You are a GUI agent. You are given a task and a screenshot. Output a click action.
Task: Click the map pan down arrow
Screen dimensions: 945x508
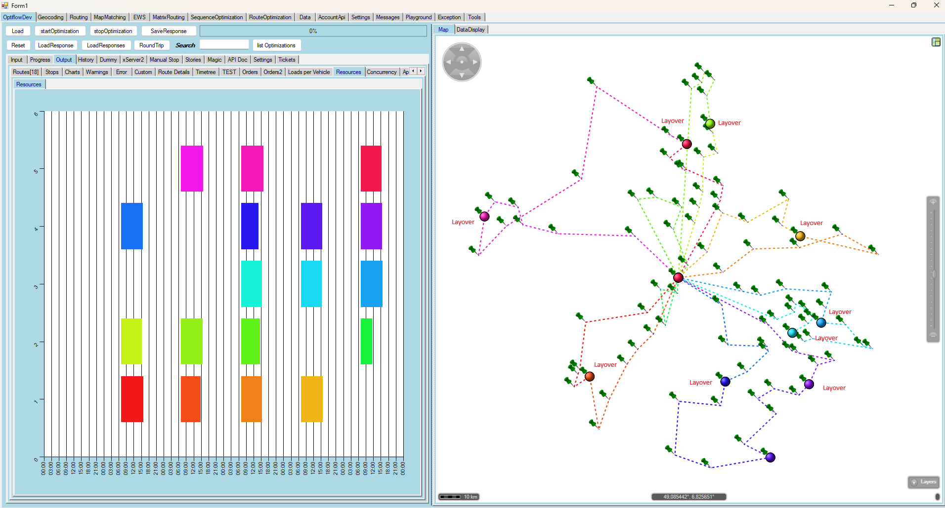[x=462, y=76]
